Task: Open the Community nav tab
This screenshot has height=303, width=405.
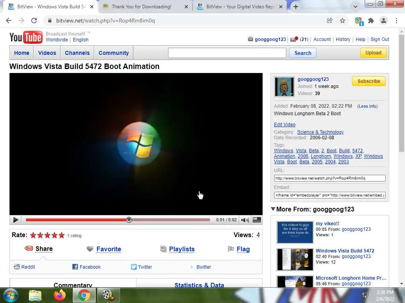Action: pyautogui.click(x=114, y=53)
